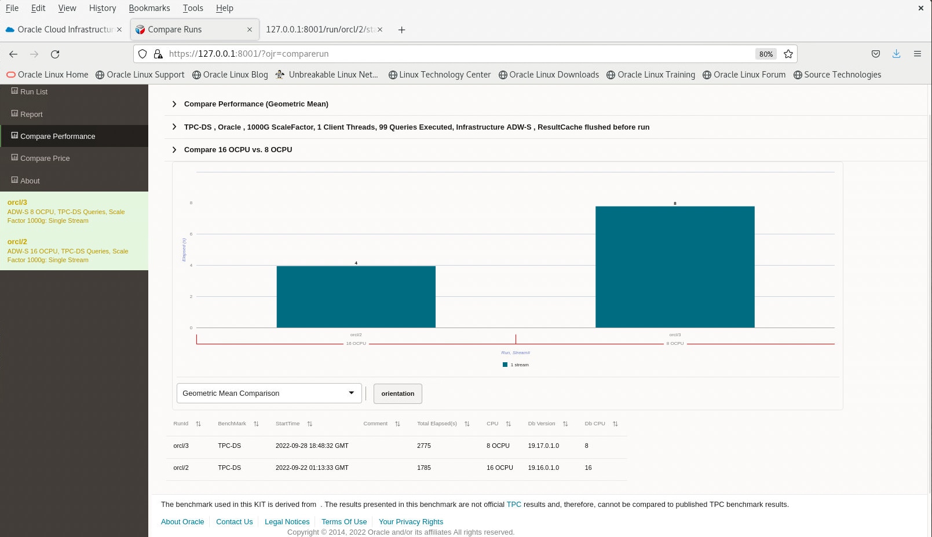
Task: Click the shield tracking protection icon
Action: (x=142, y=54)
